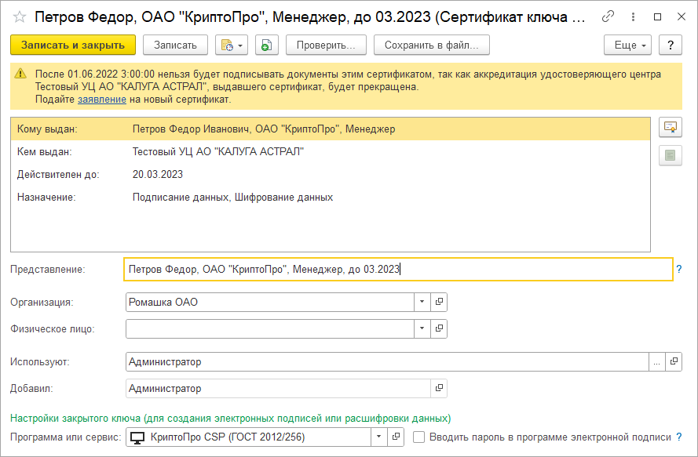Click the Используют field Администратор
This screenshot has height=457, width=698.
387,362
